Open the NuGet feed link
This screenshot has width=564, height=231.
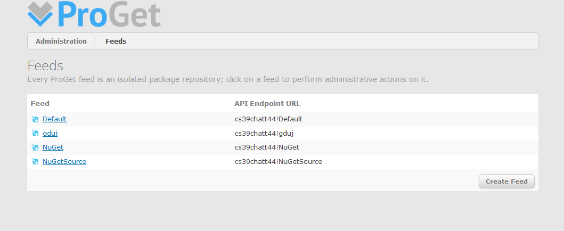click(x=53, y=147)
